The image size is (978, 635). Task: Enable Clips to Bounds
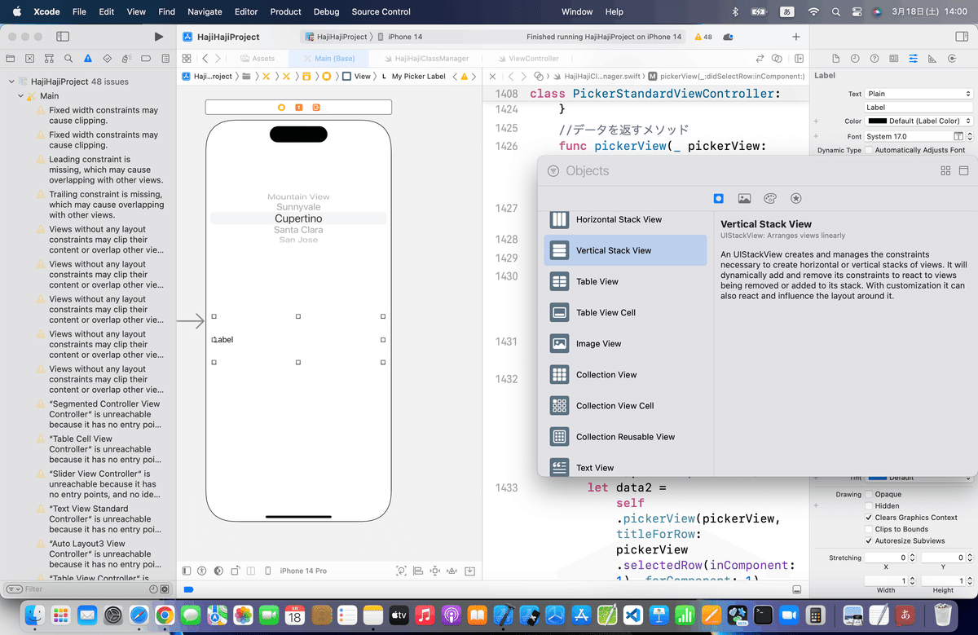[869, 529]
